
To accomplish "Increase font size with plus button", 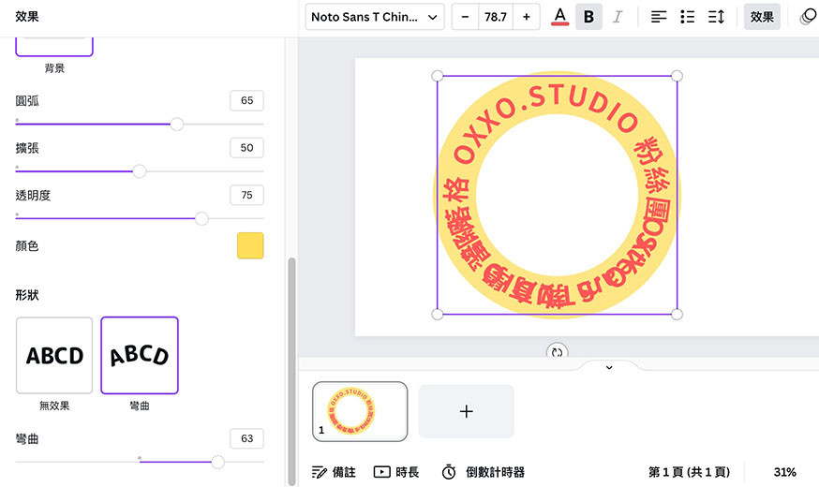I will pyautogui.click(x=527, y=17).
